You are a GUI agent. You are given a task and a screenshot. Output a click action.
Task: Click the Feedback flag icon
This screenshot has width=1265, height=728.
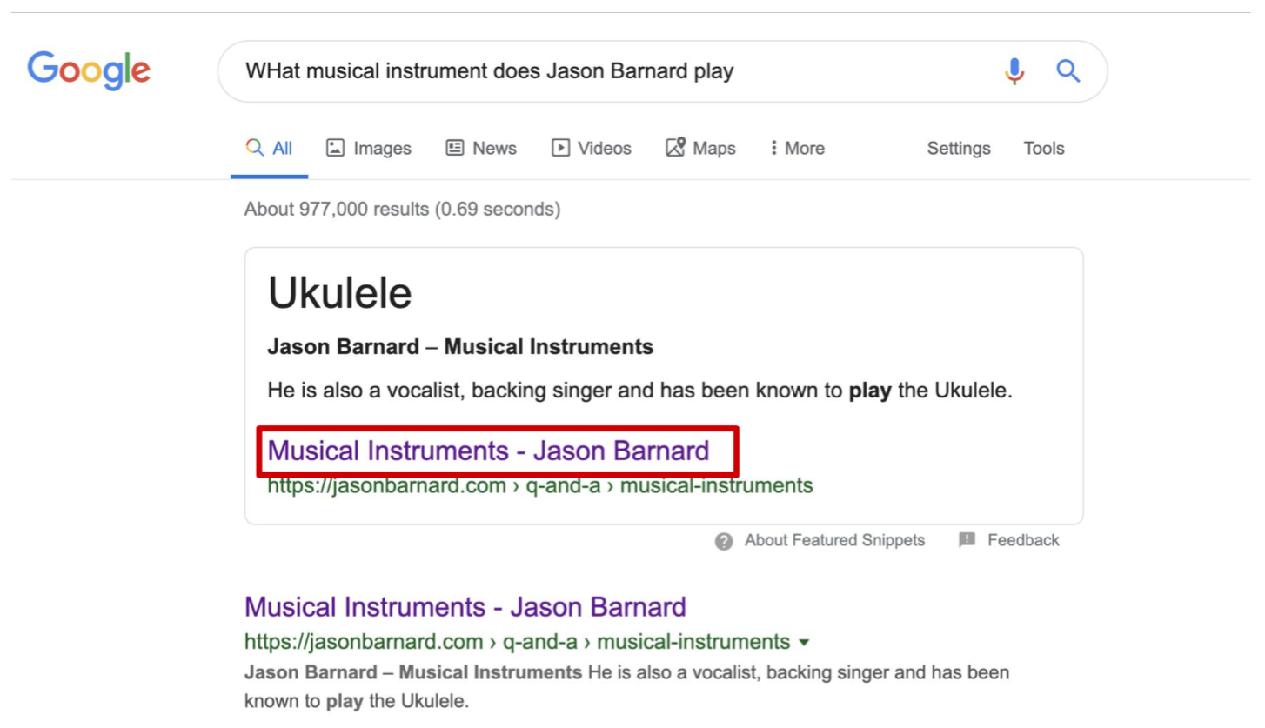point(967,540)
